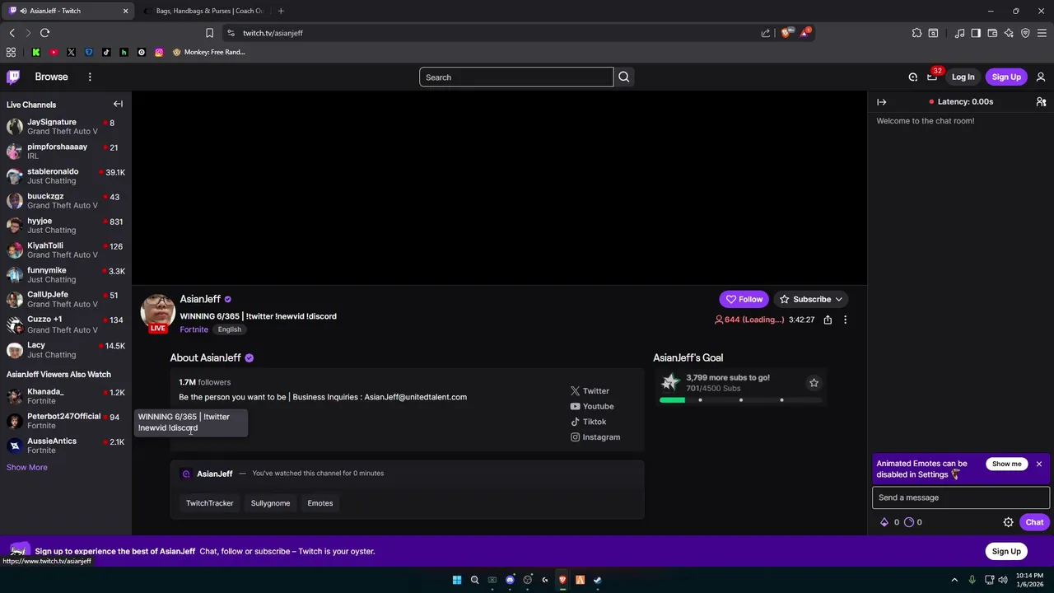
Task: Click the TwitchTracker button
Action: tap(209, 503)
